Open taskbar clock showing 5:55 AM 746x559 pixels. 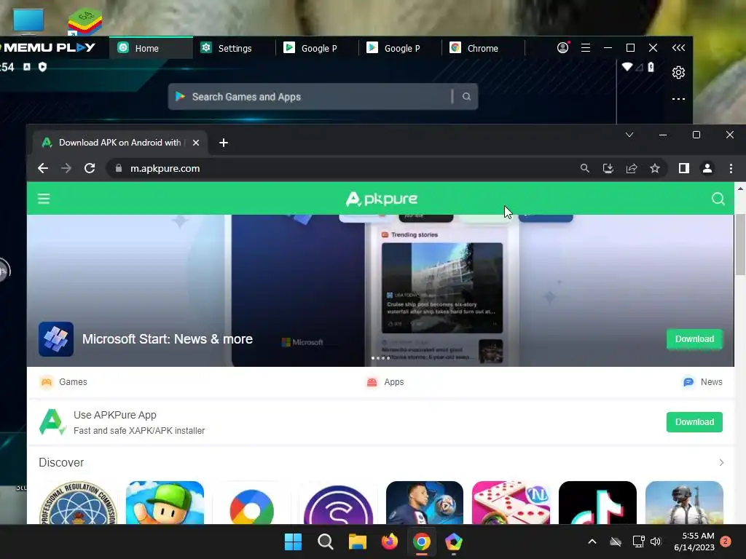[x=694, y=542]
